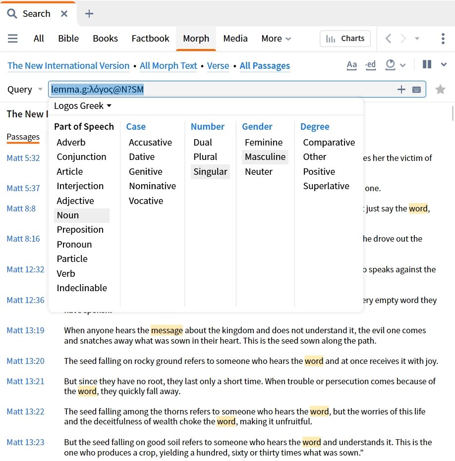
Task: Toggle the Aa match case option
Action: coord(352,65)
